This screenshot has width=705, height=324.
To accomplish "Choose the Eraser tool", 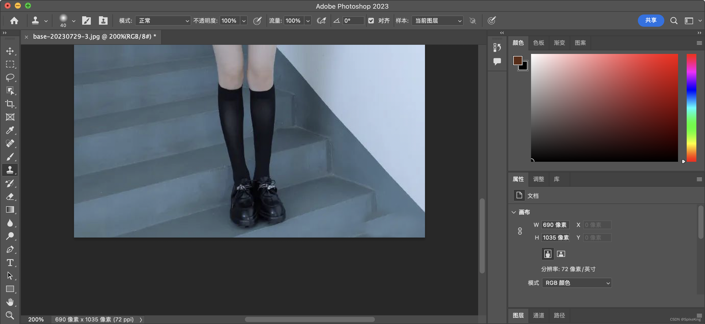I will (10, 197).
